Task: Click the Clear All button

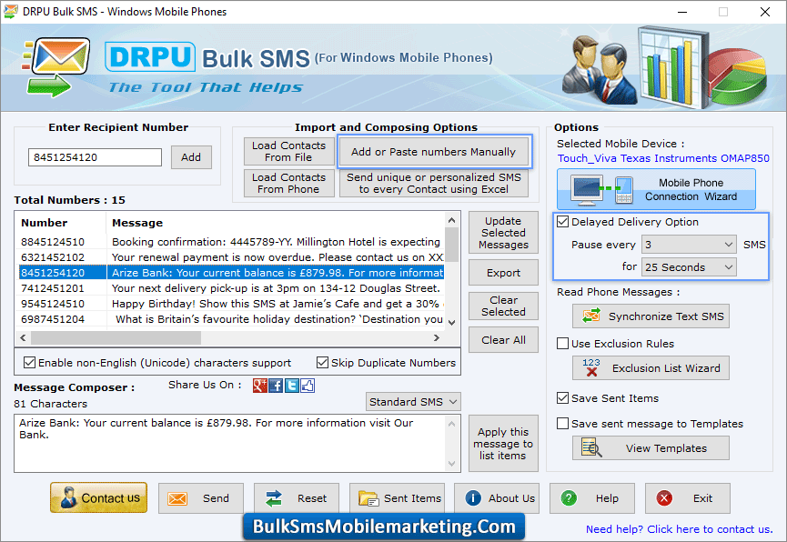Action: [x=503, y=340]
